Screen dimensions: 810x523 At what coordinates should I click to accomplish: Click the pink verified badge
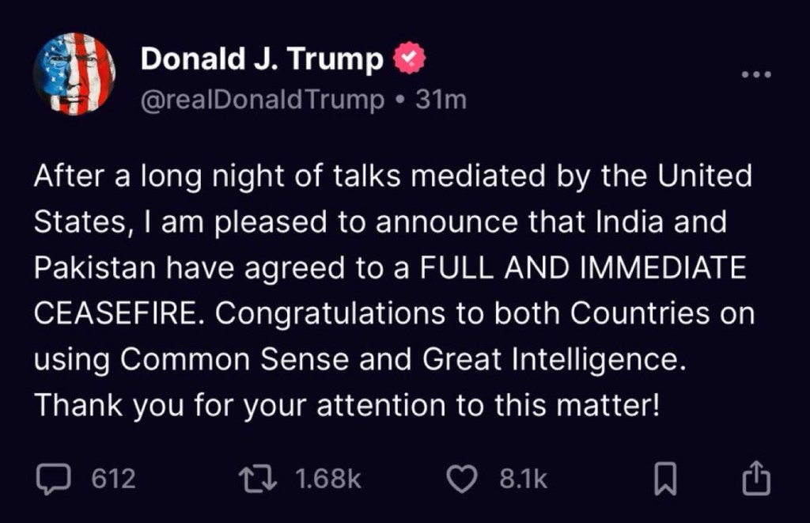411,59
